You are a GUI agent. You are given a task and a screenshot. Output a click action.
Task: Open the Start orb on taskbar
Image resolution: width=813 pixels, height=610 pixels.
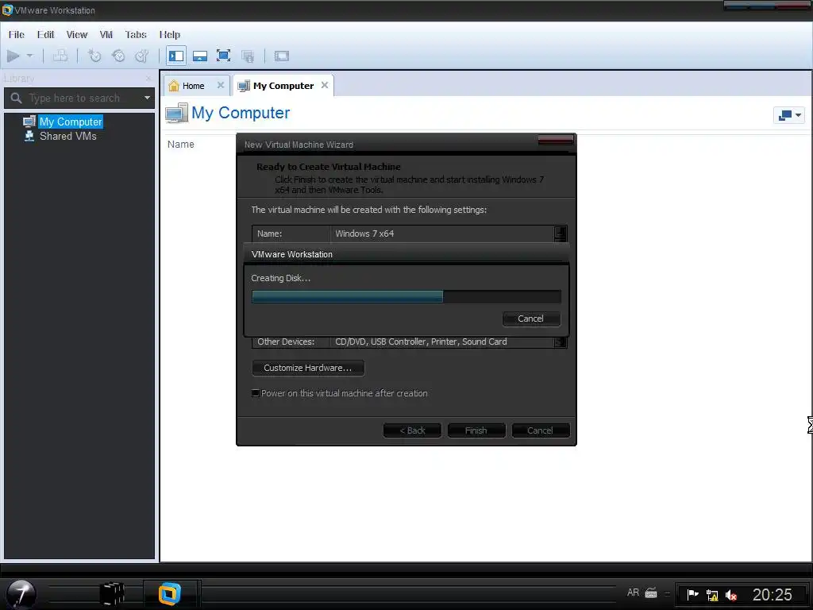[21, 593]
